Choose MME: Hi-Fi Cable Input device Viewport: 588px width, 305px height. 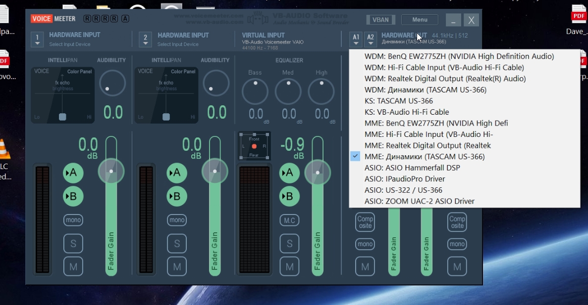pyautogui.click(x=464, y=134)
